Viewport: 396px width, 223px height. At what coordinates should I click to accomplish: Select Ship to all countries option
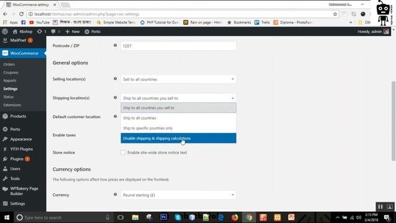tap(178, 118)
